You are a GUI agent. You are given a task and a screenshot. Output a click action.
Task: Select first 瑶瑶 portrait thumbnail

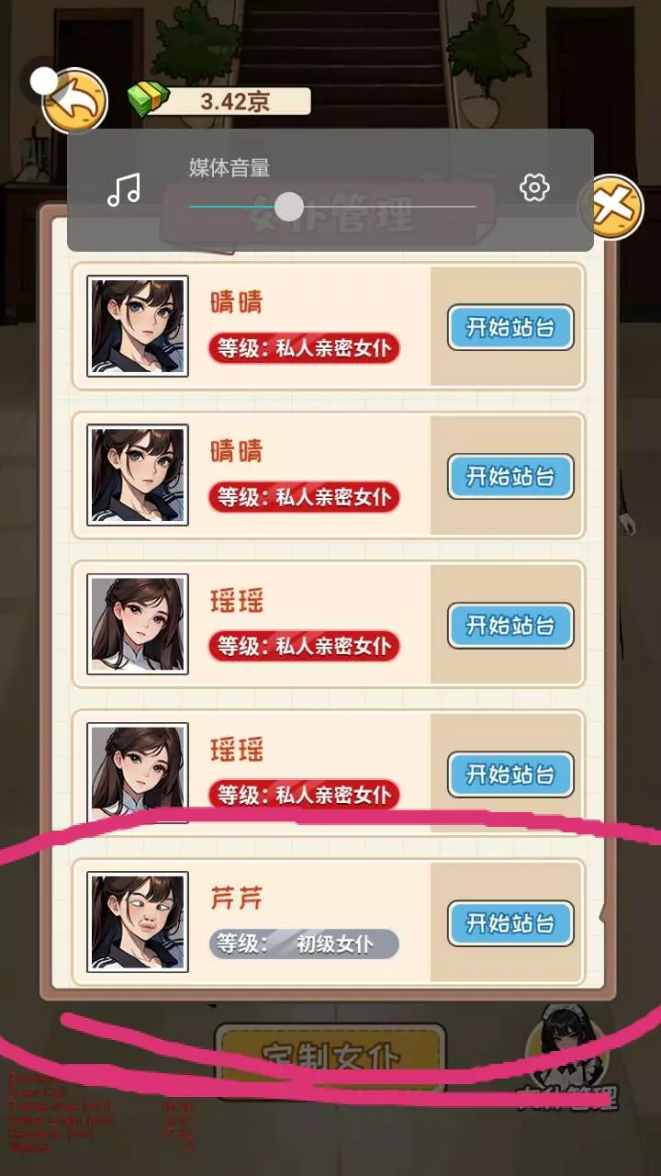click(138, 624)
